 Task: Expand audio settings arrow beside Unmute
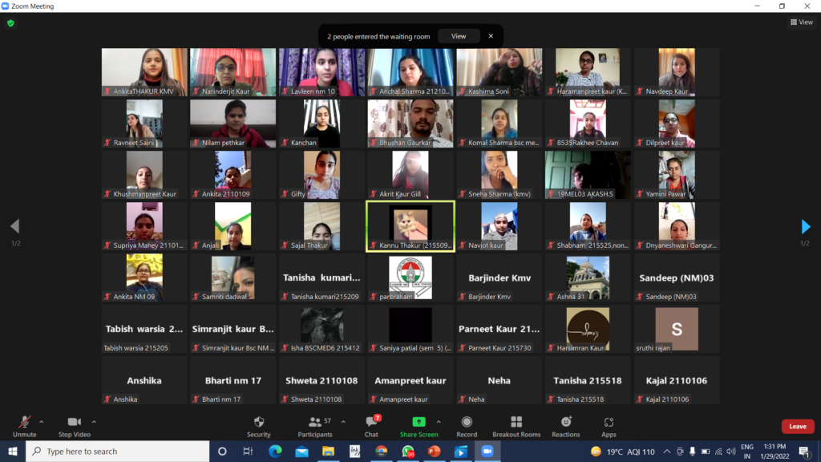click(42, 421)
